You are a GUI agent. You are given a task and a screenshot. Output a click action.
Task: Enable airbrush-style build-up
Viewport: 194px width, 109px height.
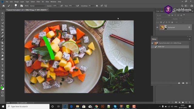[78, 6]
